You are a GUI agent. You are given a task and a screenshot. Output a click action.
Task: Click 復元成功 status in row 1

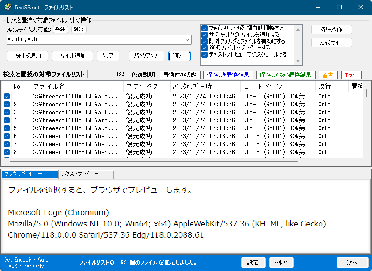click(139, 96)
